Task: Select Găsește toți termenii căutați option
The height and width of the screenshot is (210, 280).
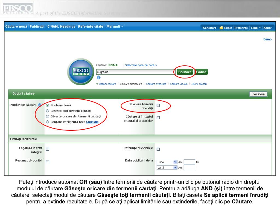Action: click(48, 111)
